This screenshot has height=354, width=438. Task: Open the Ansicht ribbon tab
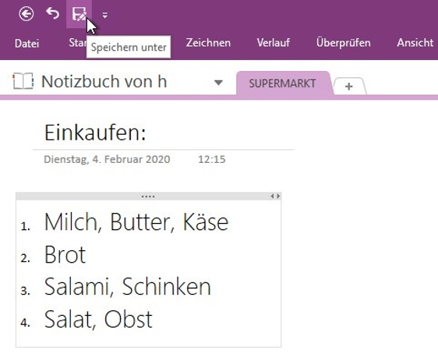[415, 43]
